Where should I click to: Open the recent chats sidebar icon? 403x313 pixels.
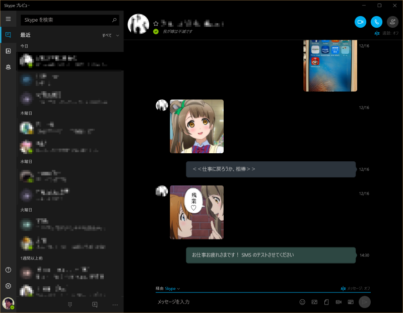(x=8, y=35)
